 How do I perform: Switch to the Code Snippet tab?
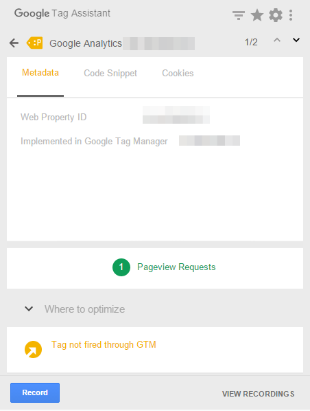[x=110, y=73]
